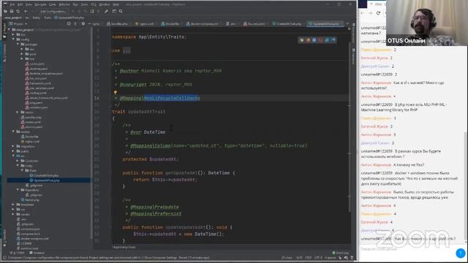Viewport: 468px width, 263px height.
Task: Open the Terminal tool window
Action: click(x=37, y=253)
